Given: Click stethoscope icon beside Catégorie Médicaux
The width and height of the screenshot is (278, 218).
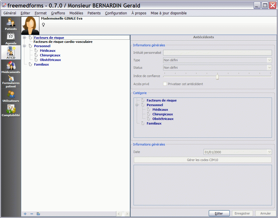Looking at the screenshot, I should 149,110.
